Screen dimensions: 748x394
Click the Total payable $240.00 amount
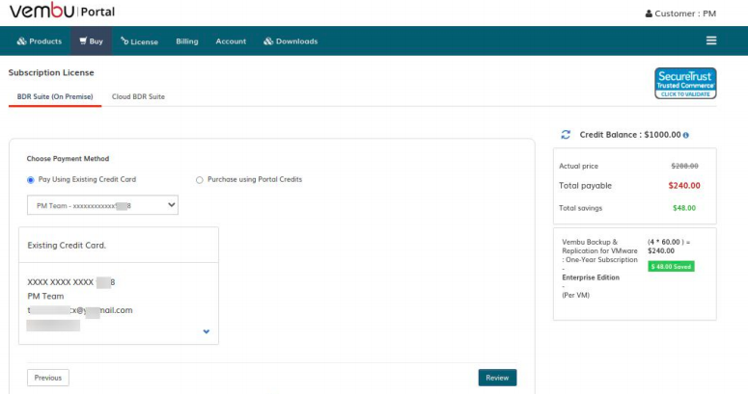[x=684, y=186]
